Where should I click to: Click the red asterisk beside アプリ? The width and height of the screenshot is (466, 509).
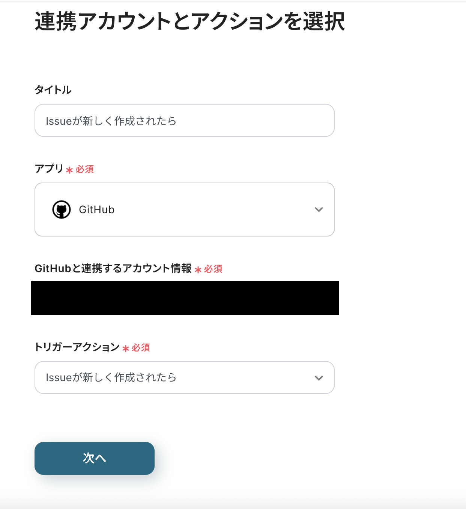[69, 170]
